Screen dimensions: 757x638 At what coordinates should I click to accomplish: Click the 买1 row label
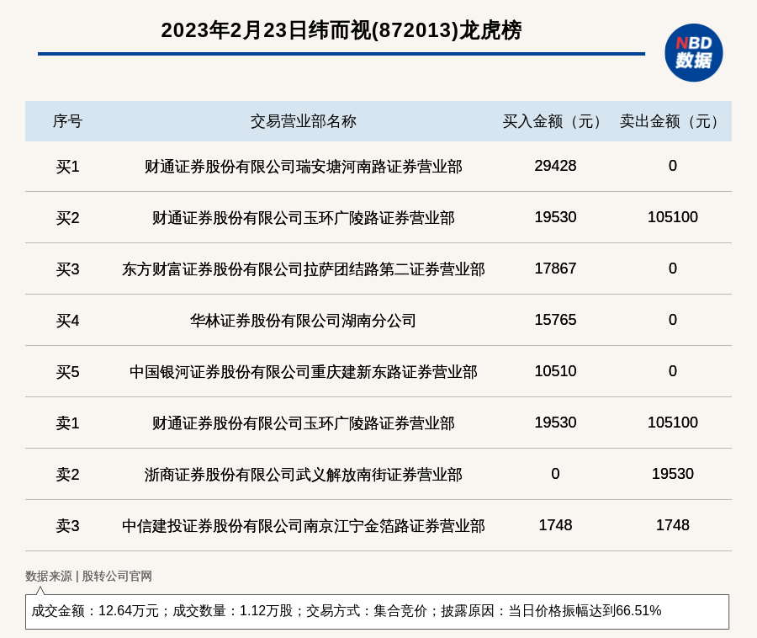[x=67, y=167]
